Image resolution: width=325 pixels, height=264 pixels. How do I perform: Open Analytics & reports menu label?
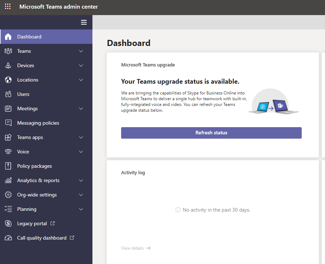point(38,181)
